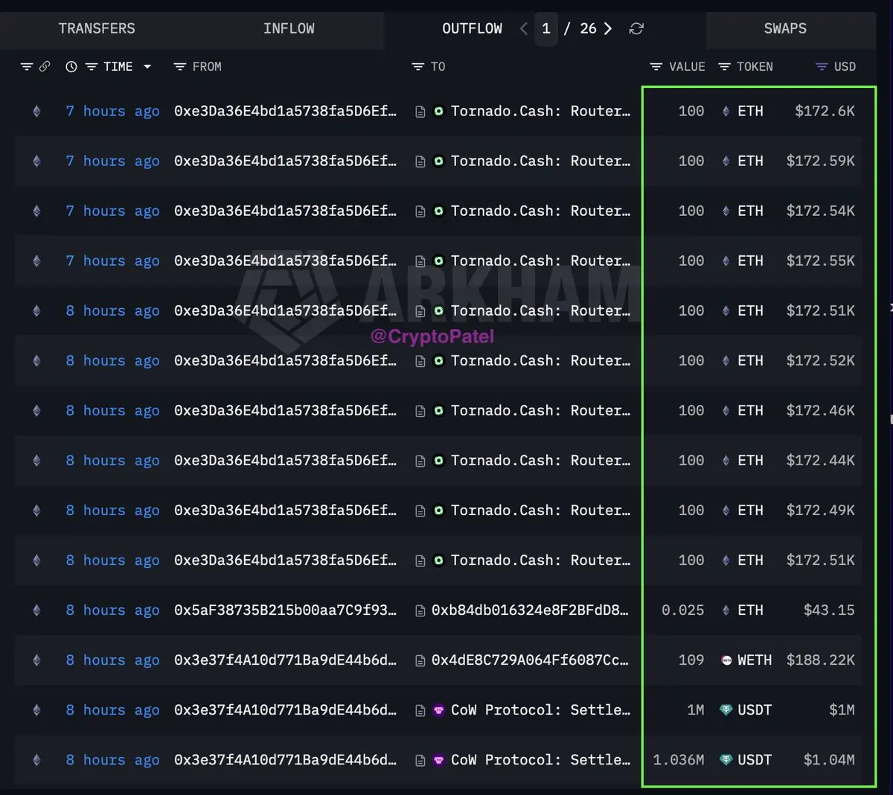Image resolution: width=893 pixels, height=795 pixels.
Task: Click the USDT token icon in the $1.04M row
Action: click(x=726, y=760)
